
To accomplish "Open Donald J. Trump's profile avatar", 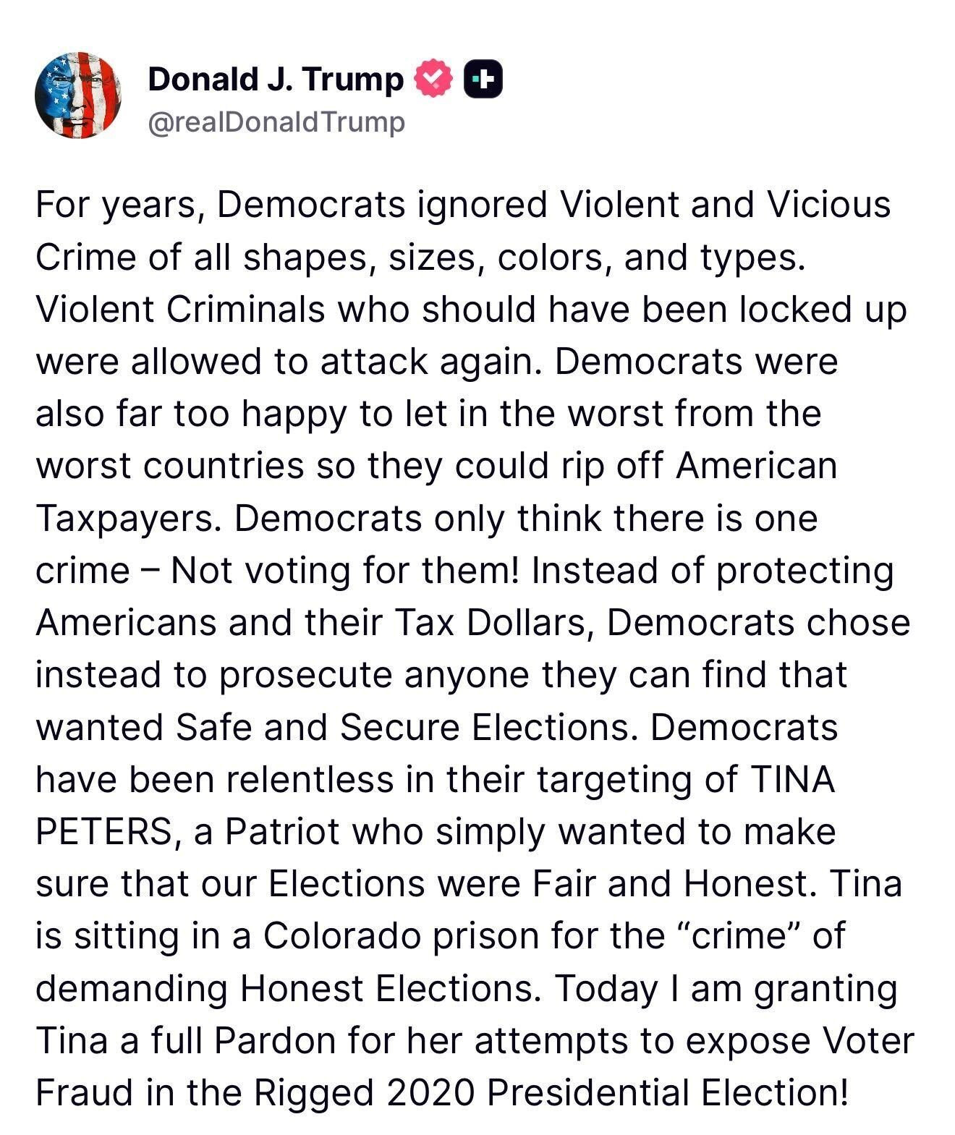I will pos(78,95).
